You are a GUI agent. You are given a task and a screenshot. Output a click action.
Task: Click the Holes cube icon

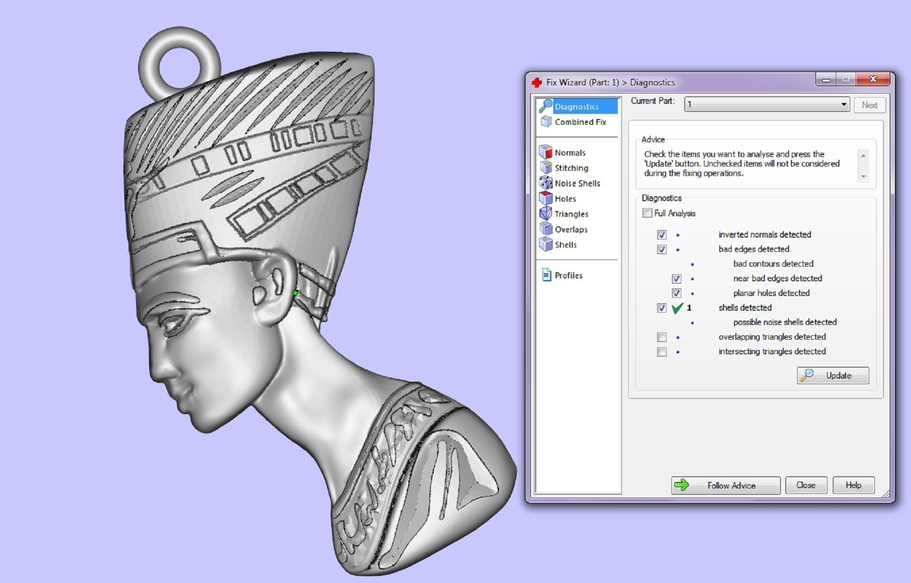point(546,198)
